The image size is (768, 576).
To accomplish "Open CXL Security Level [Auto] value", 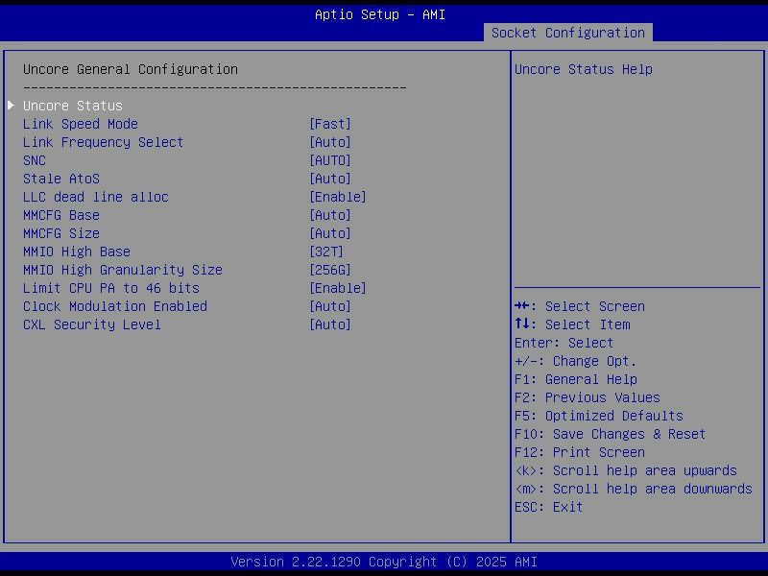I will tap(330, 324).
